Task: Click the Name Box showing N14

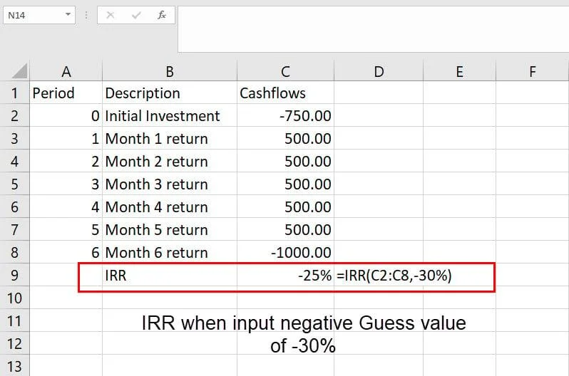Action: click(x=32, y=14)
